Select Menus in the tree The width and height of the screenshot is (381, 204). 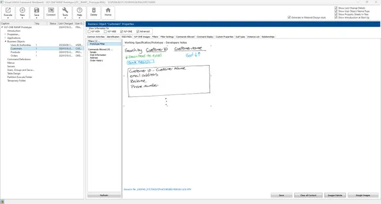click(x=11, y=63)
